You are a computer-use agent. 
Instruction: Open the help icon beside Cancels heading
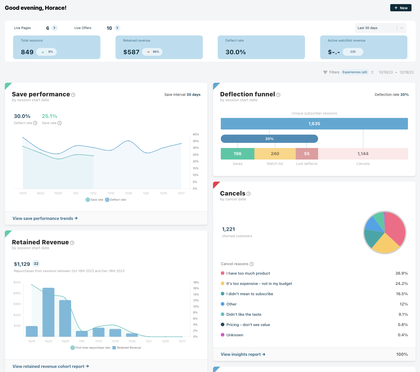click(x=249, y=194)
